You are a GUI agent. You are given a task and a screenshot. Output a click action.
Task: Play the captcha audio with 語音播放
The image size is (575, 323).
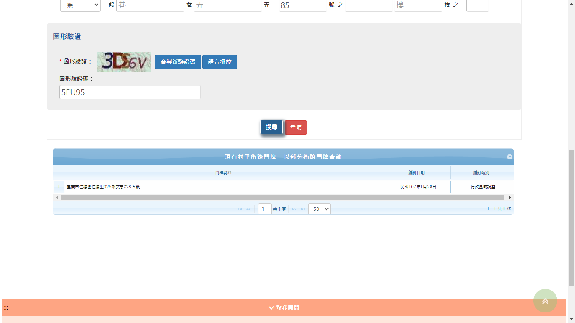220,62
